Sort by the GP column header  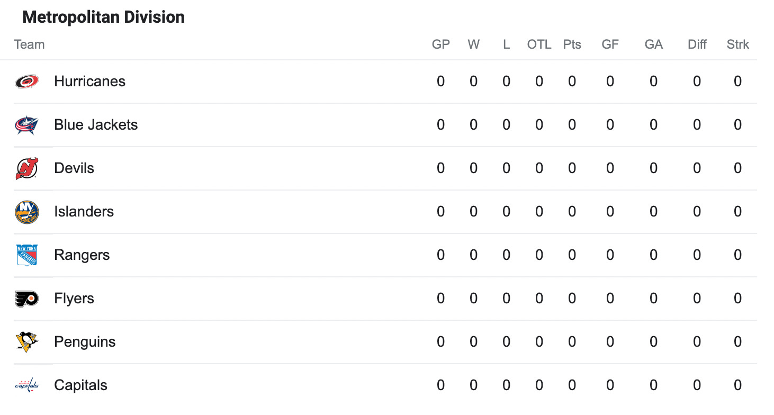(440, 44)
